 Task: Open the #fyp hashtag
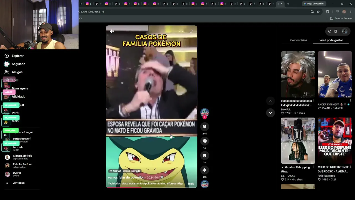(180, 184)
